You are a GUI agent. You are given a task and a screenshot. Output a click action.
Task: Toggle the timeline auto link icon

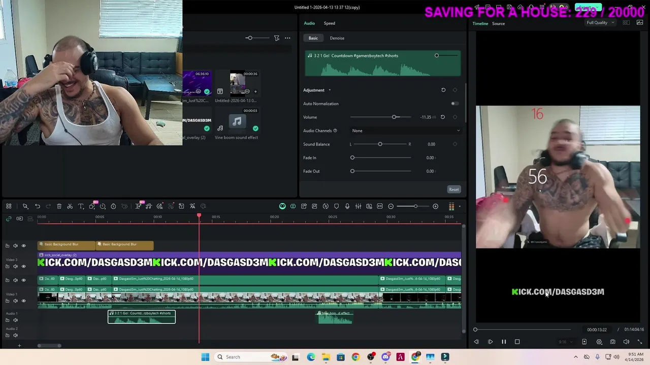(9, 218)
